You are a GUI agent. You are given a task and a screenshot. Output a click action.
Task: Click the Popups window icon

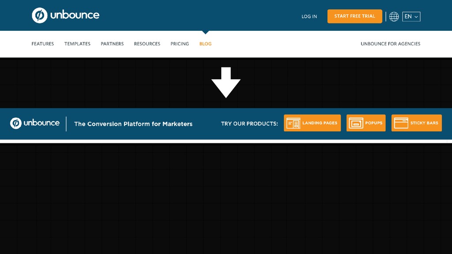tap(356, 123)
